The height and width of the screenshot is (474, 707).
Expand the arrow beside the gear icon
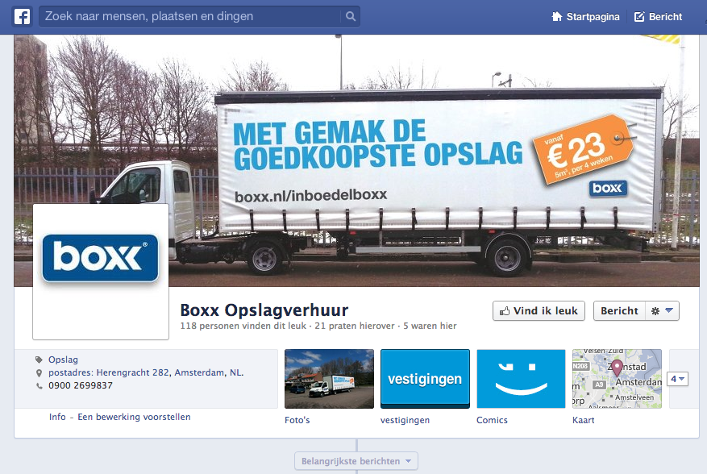pos(669,310)
